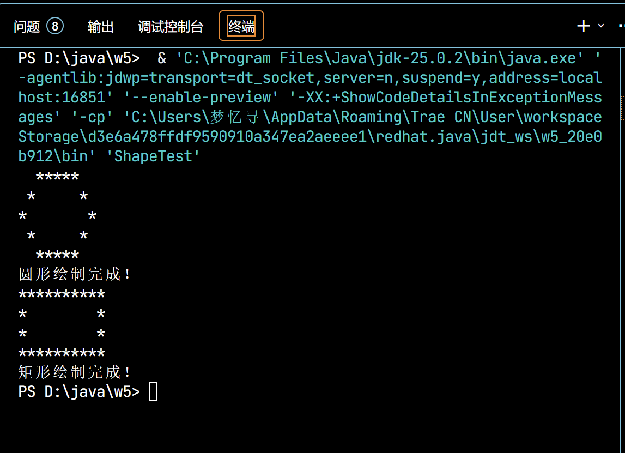
Task: Click the problems count badge showing 8
Action: click(55, 26)
